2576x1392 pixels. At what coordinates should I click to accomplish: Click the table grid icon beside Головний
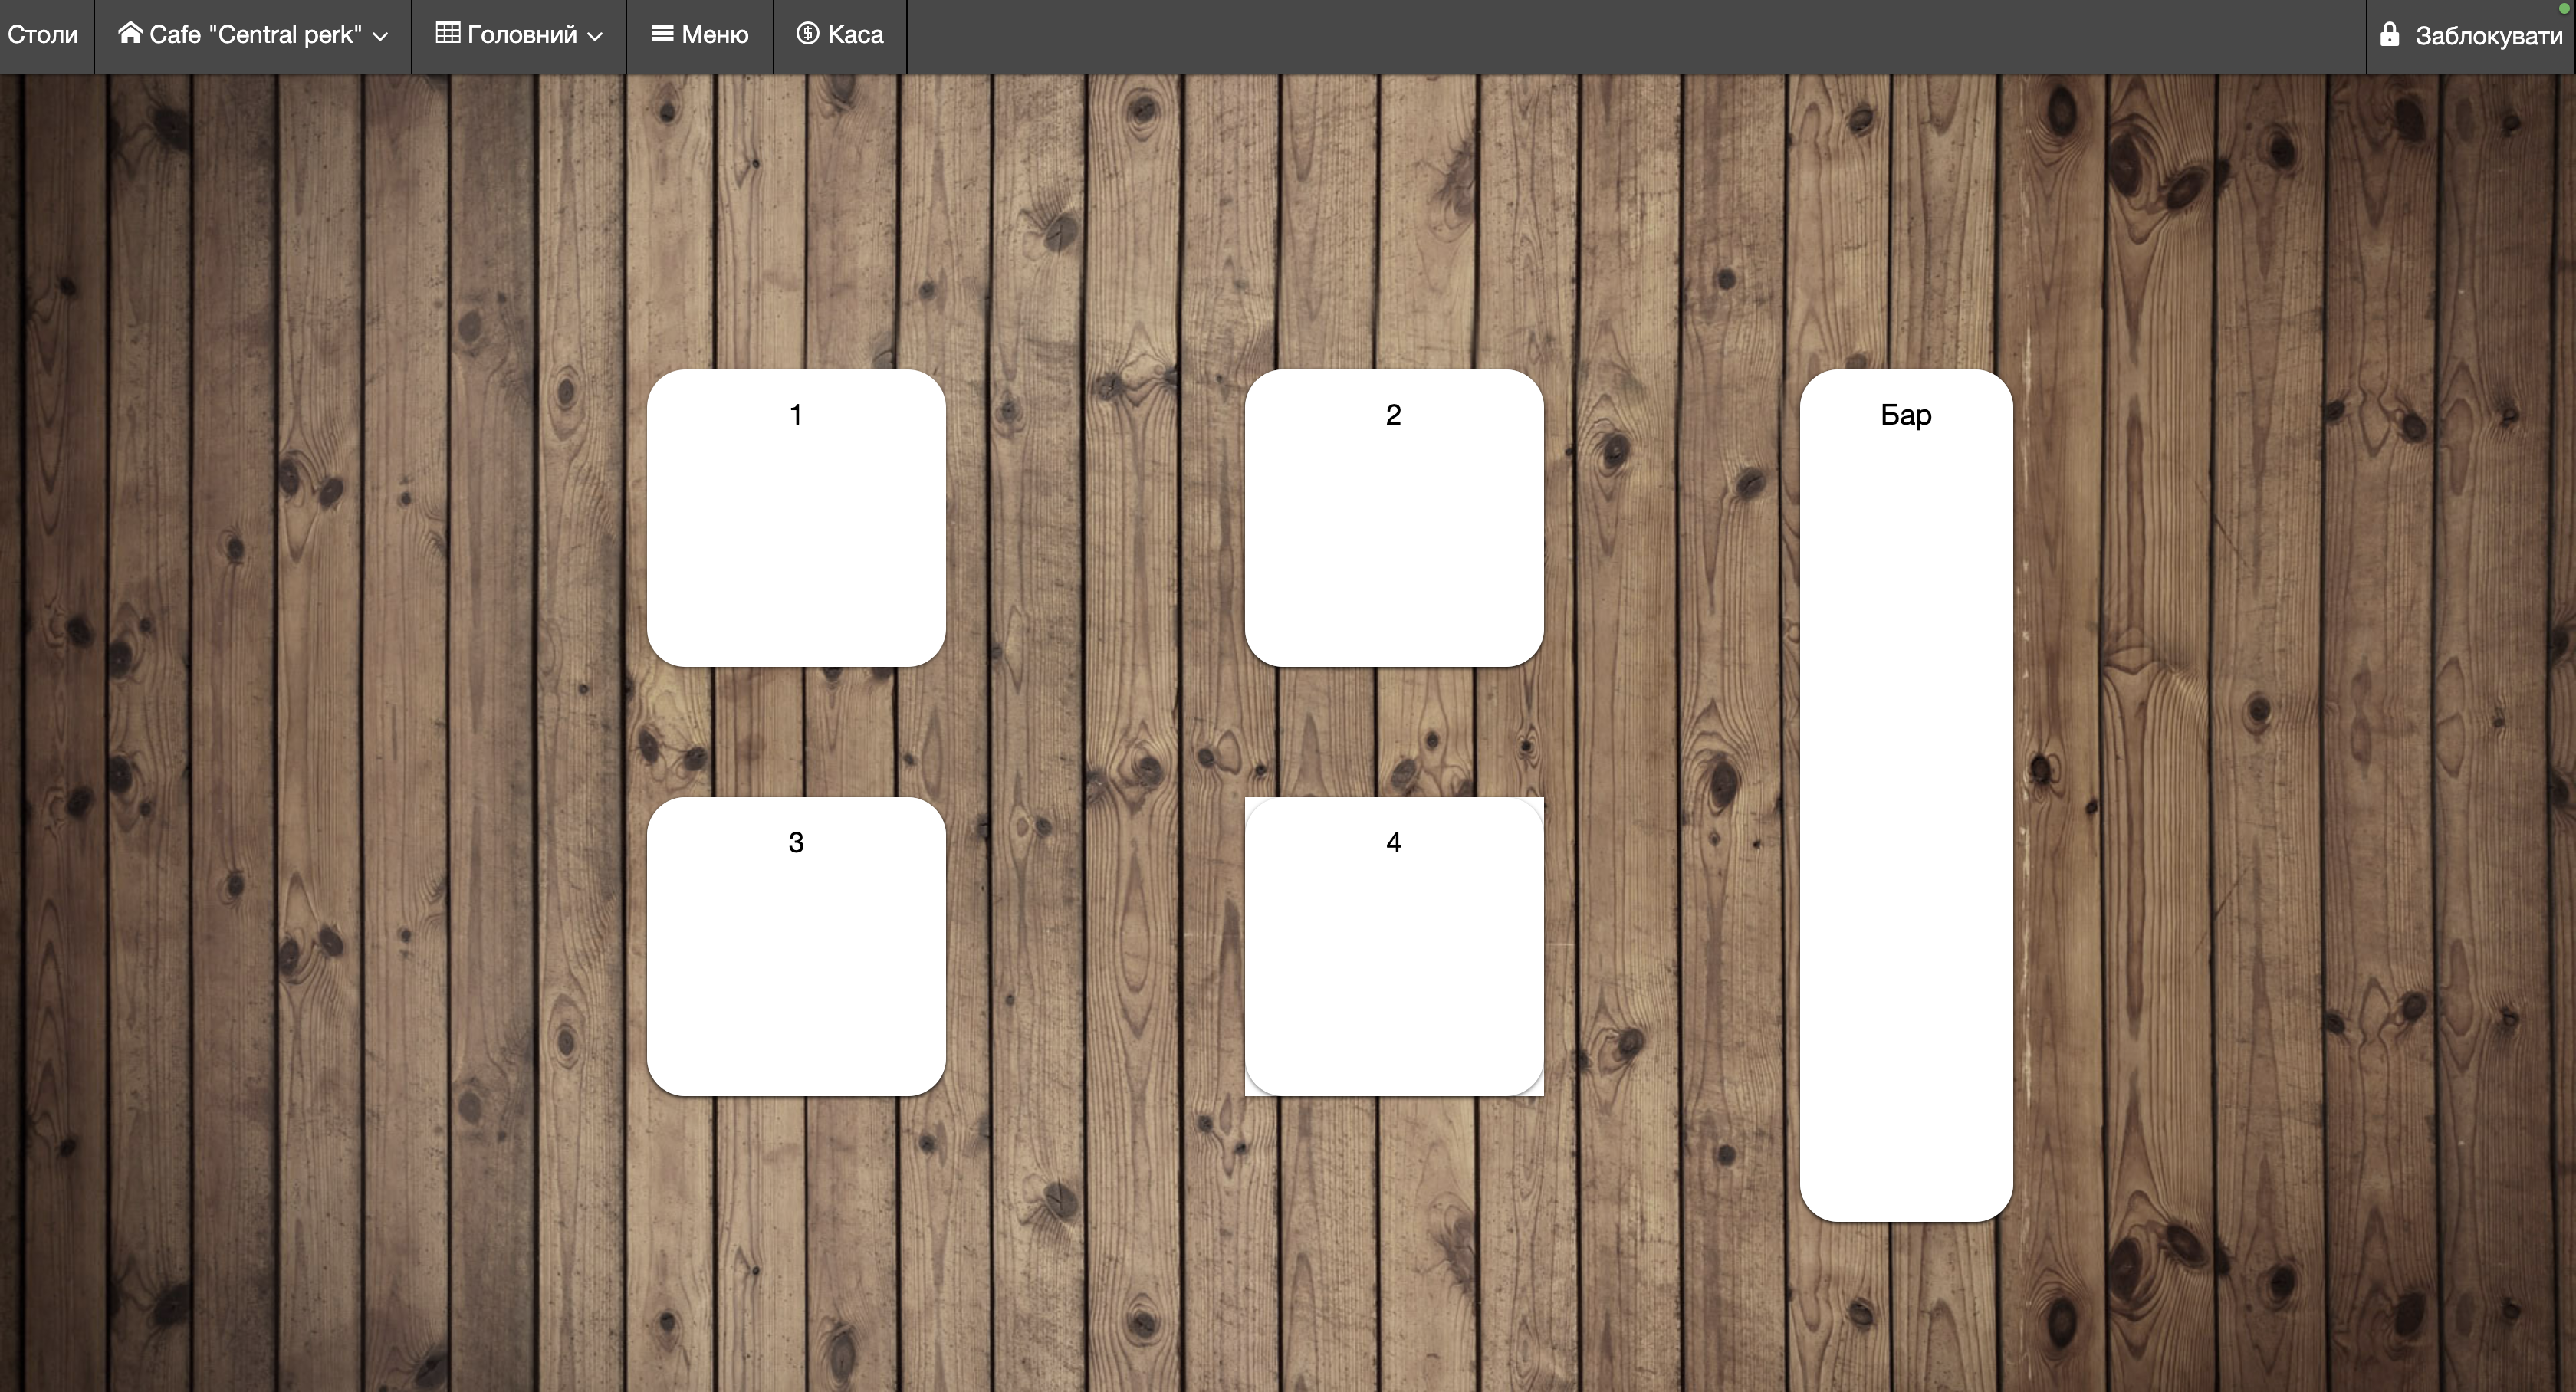[448, 33]
